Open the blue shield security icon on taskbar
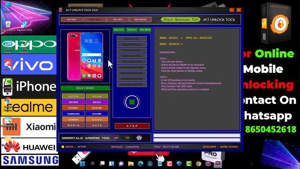The height and width of the screenshot is (169, 300). pyautogui.click(x=179, y=164)
